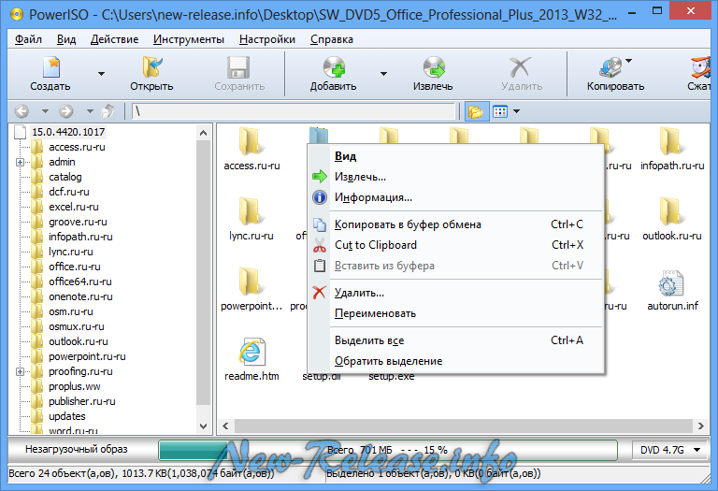The width and height of the screenshot is (718, 491).
Task: Click the Сохранить floppy disk icon
Action: 238,67
